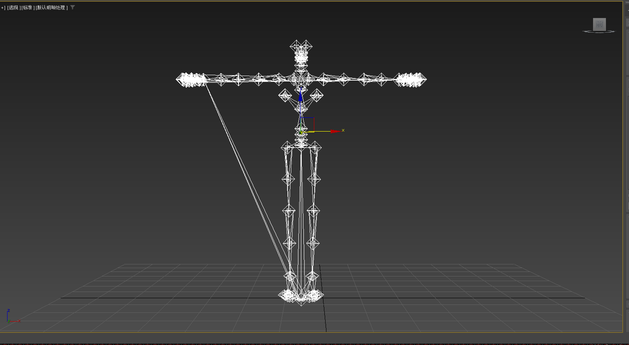Click the ViewCube compass ring
629x345 pixels.
click(x=599, y=31)
